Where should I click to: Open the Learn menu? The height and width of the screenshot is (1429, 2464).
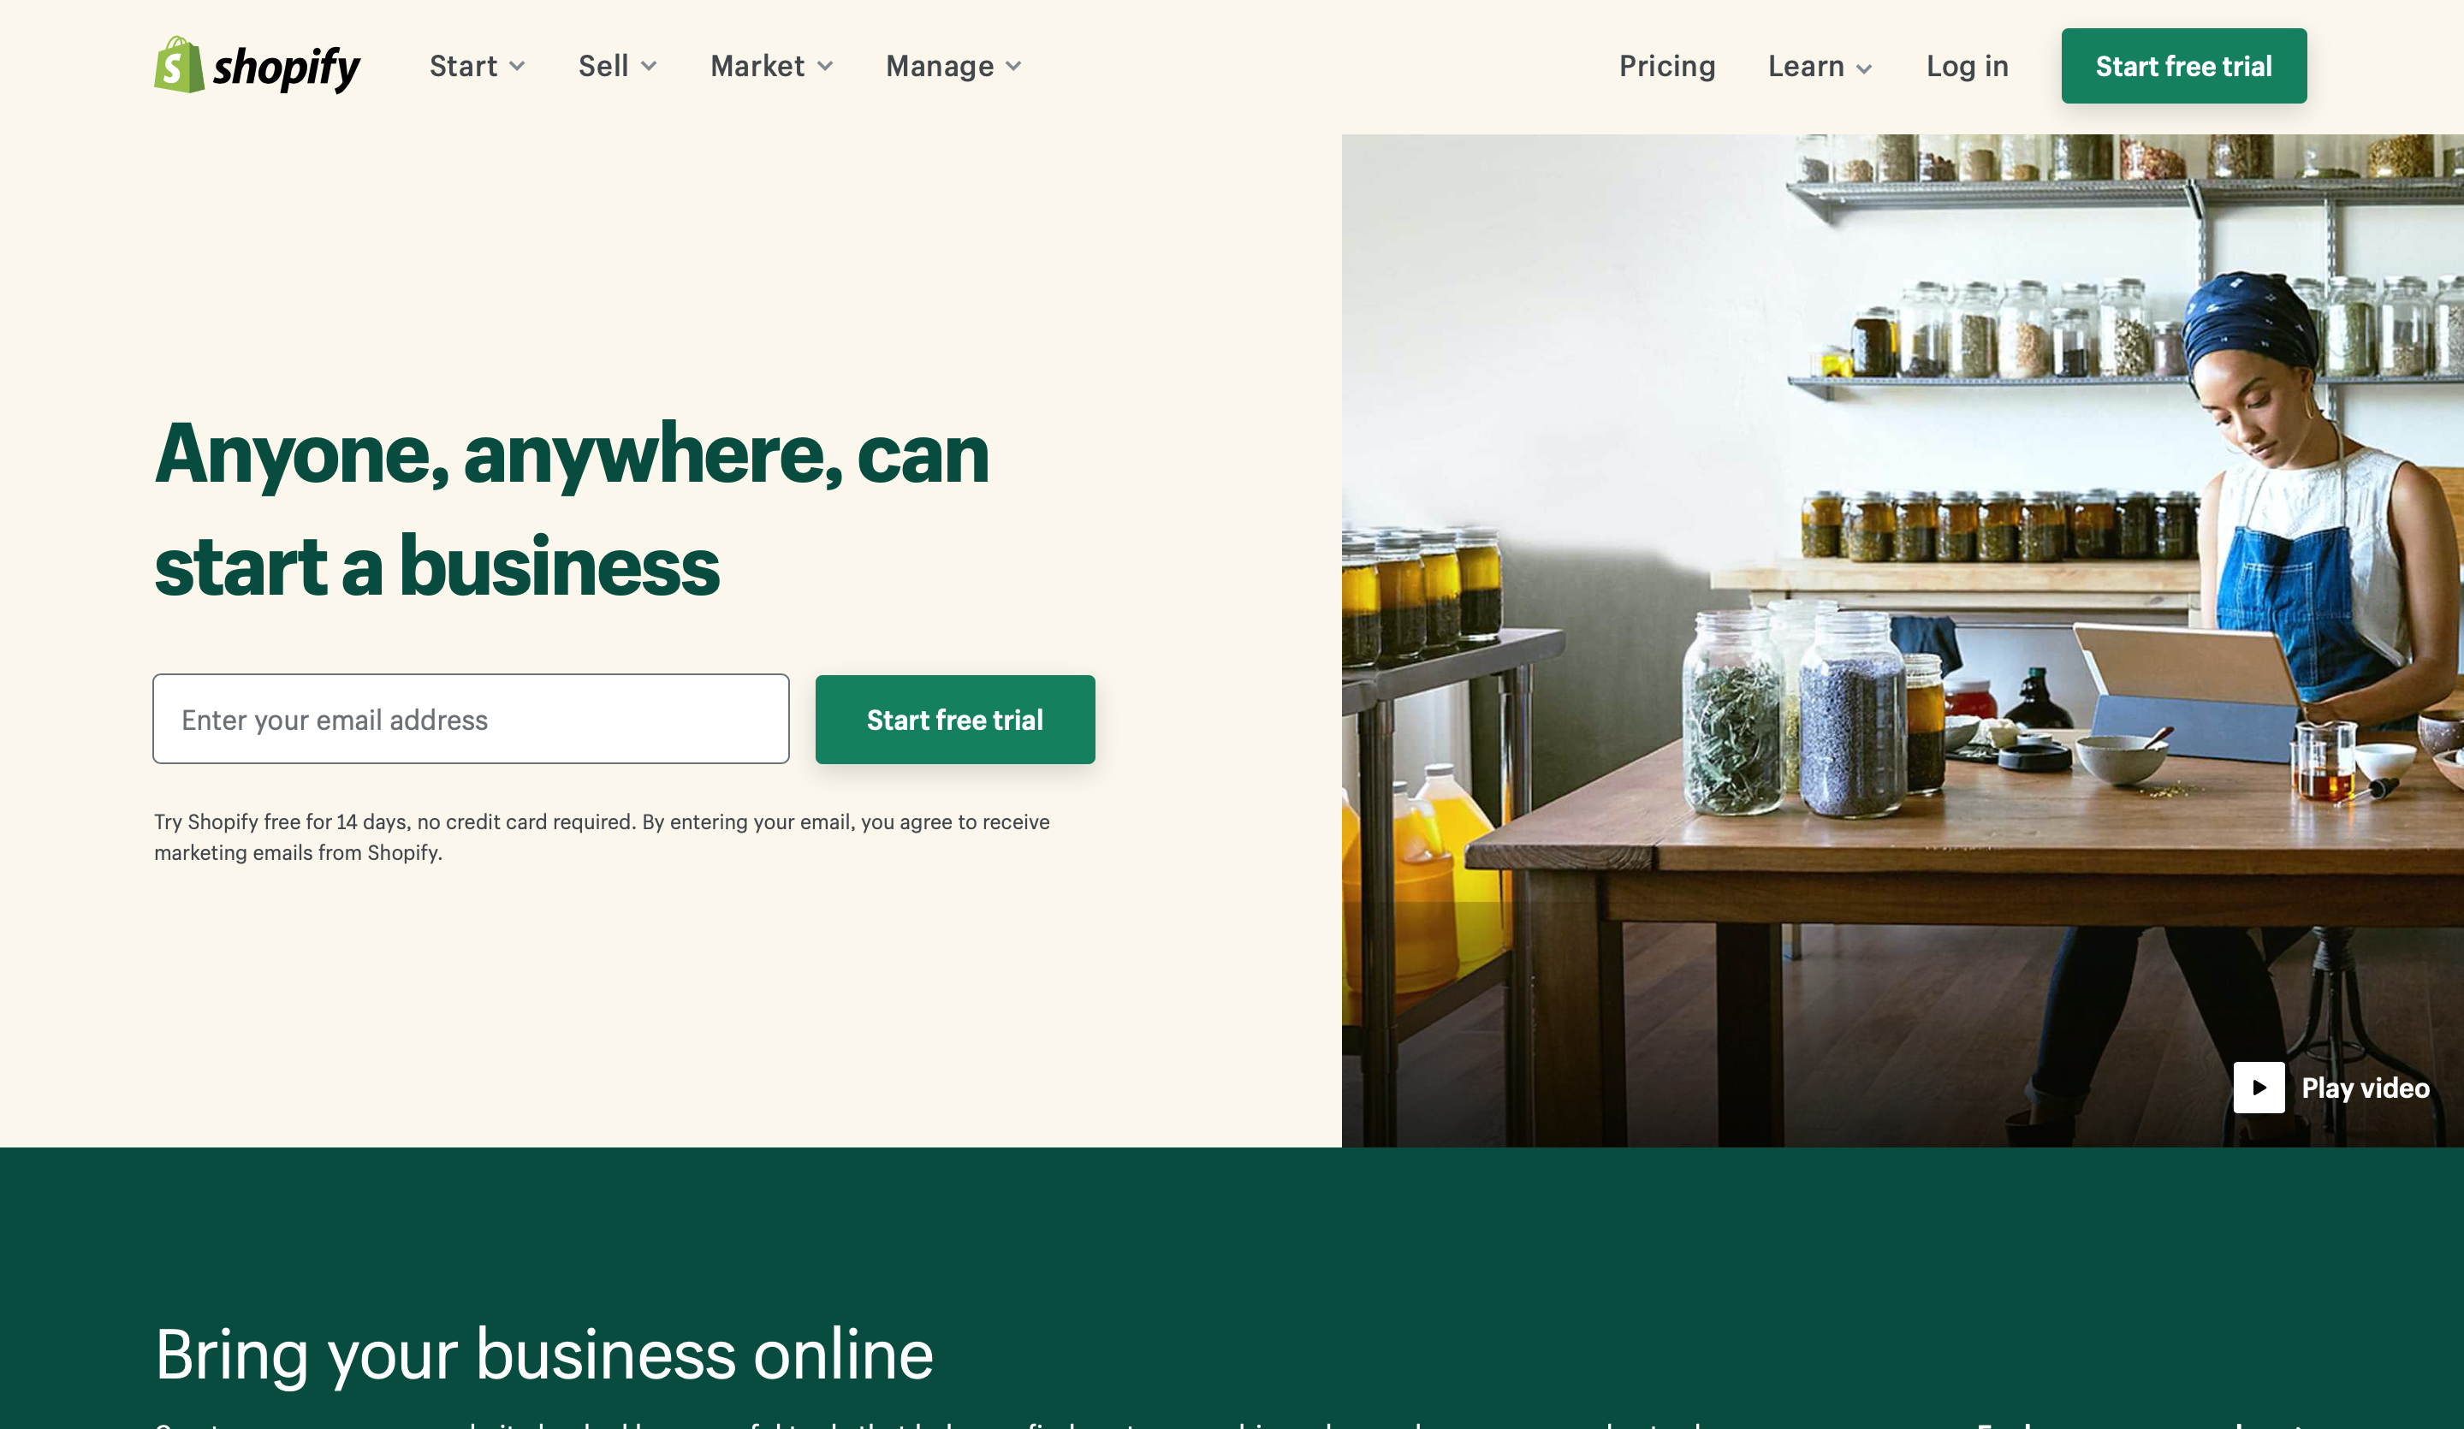pos(1820,66)
